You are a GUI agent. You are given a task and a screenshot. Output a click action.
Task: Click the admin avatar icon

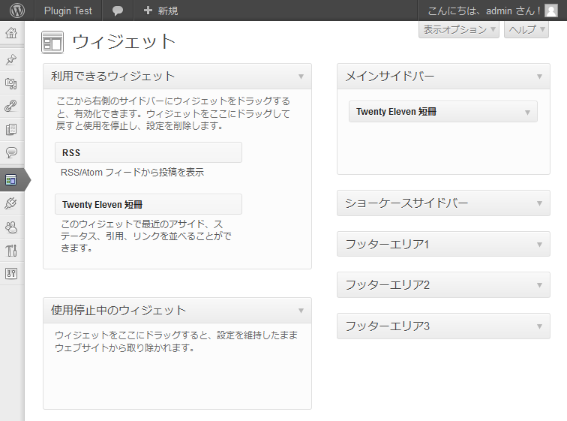(551, 11)
